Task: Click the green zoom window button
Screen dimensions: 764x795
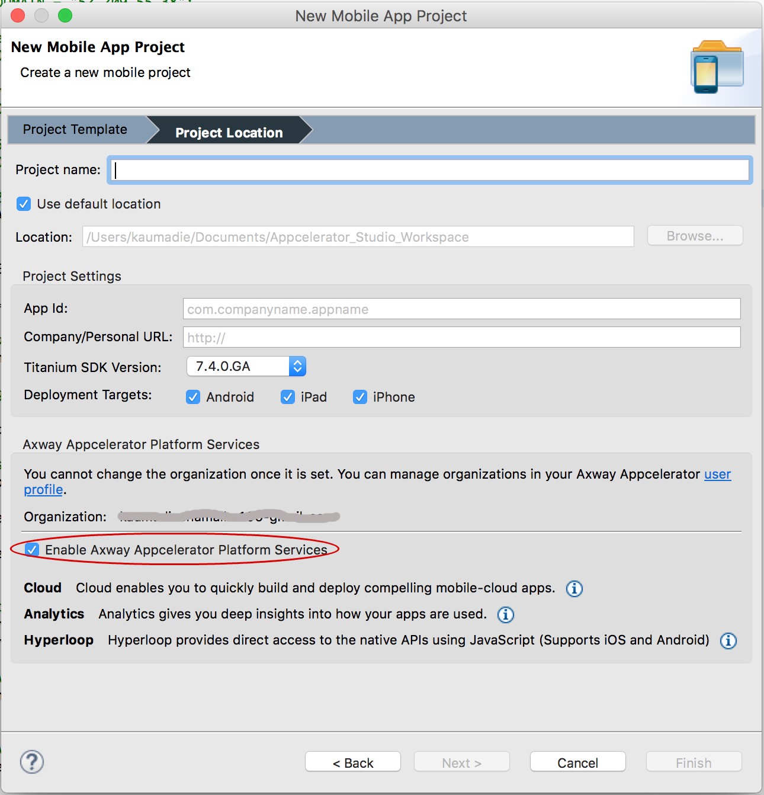Action: [x=65, y=16]
